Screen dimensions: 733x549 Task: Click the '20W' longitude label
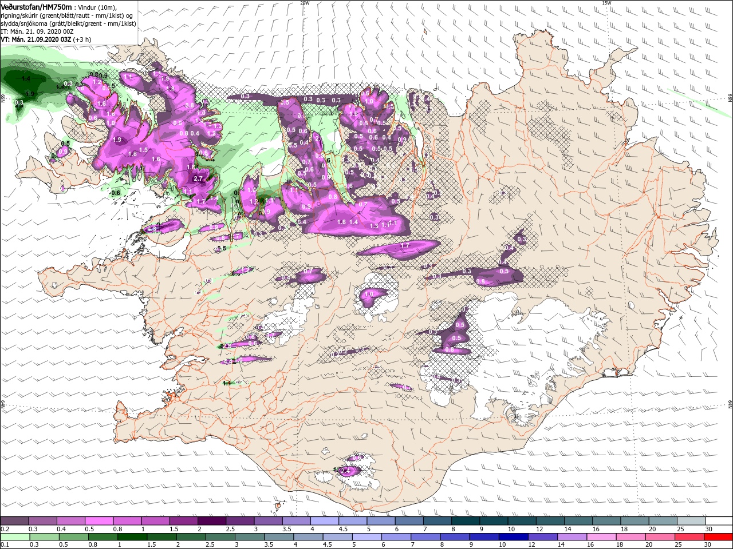(x=305, y=3)
